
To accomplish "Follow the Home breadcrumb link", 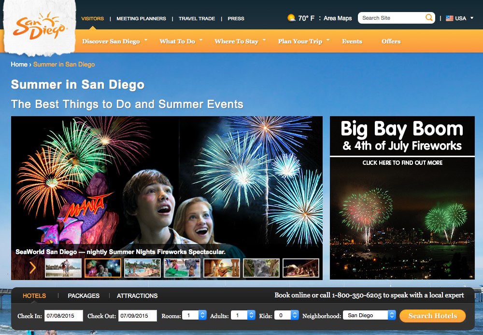I will [x=19, y=64].
